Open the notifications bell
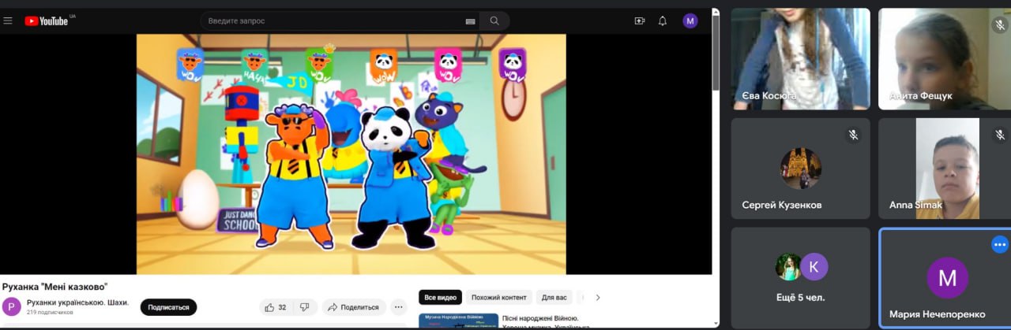The width and height of the screenshot is (1011, 330). [663, 21]
